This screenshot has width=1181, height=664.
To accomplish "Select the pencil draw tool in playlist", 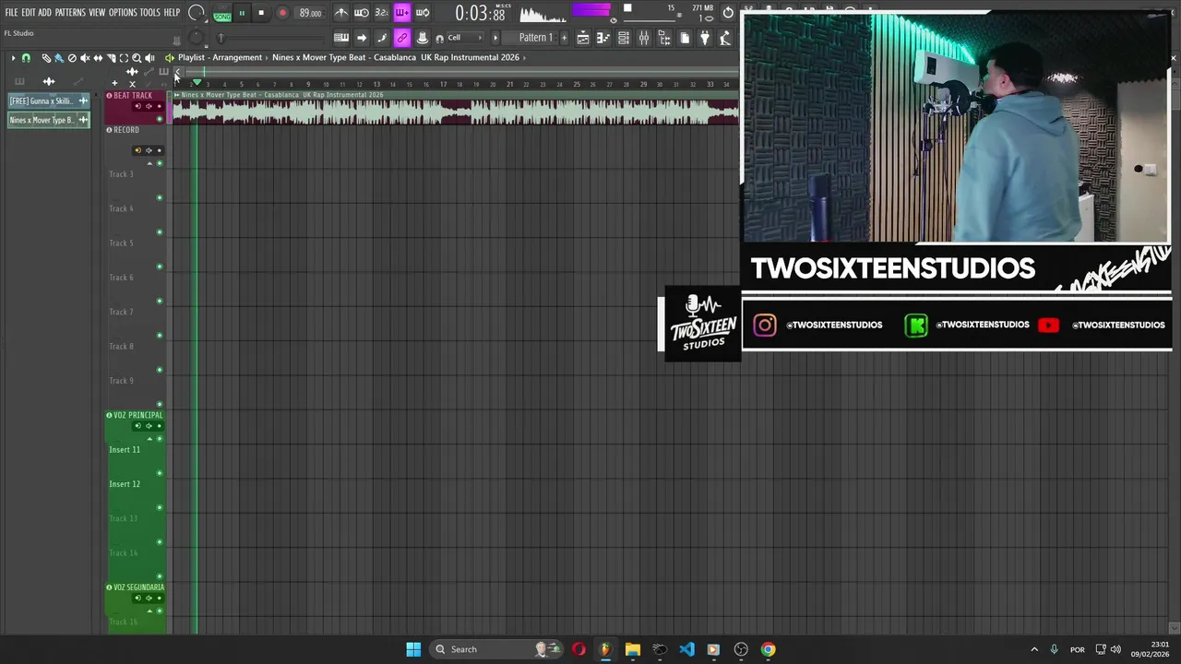I will [46, 58].
